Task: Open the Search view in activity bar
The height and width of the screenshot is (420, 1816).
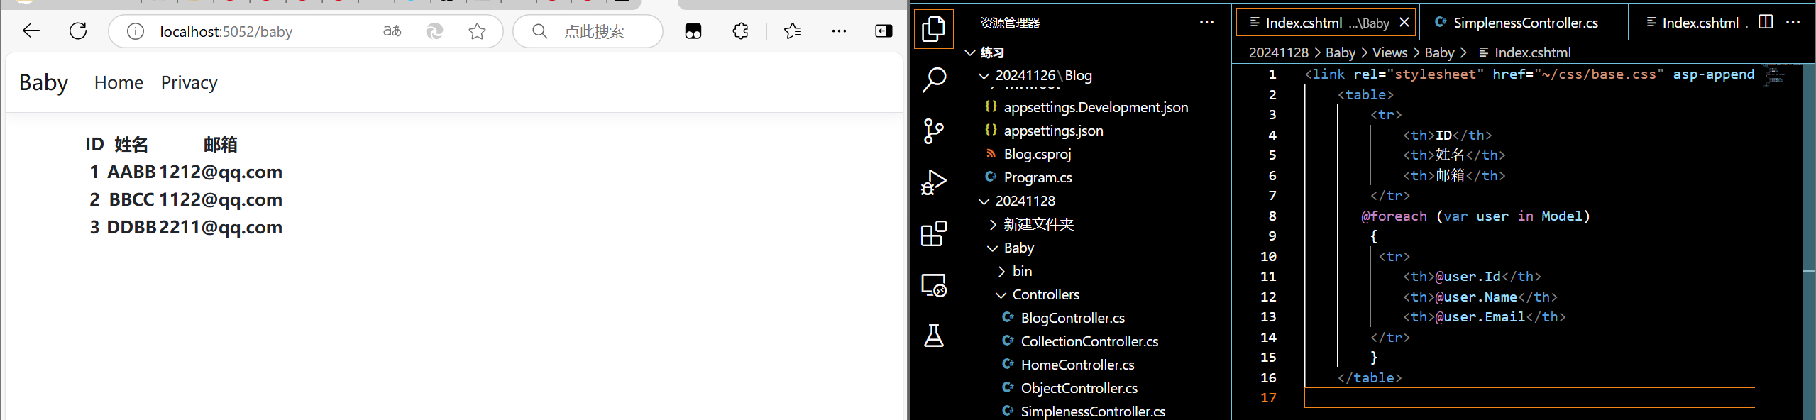Action: (933, 79)
